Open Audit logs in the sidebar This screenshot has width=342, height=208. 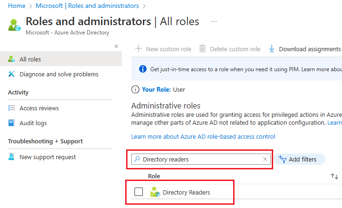33,123
